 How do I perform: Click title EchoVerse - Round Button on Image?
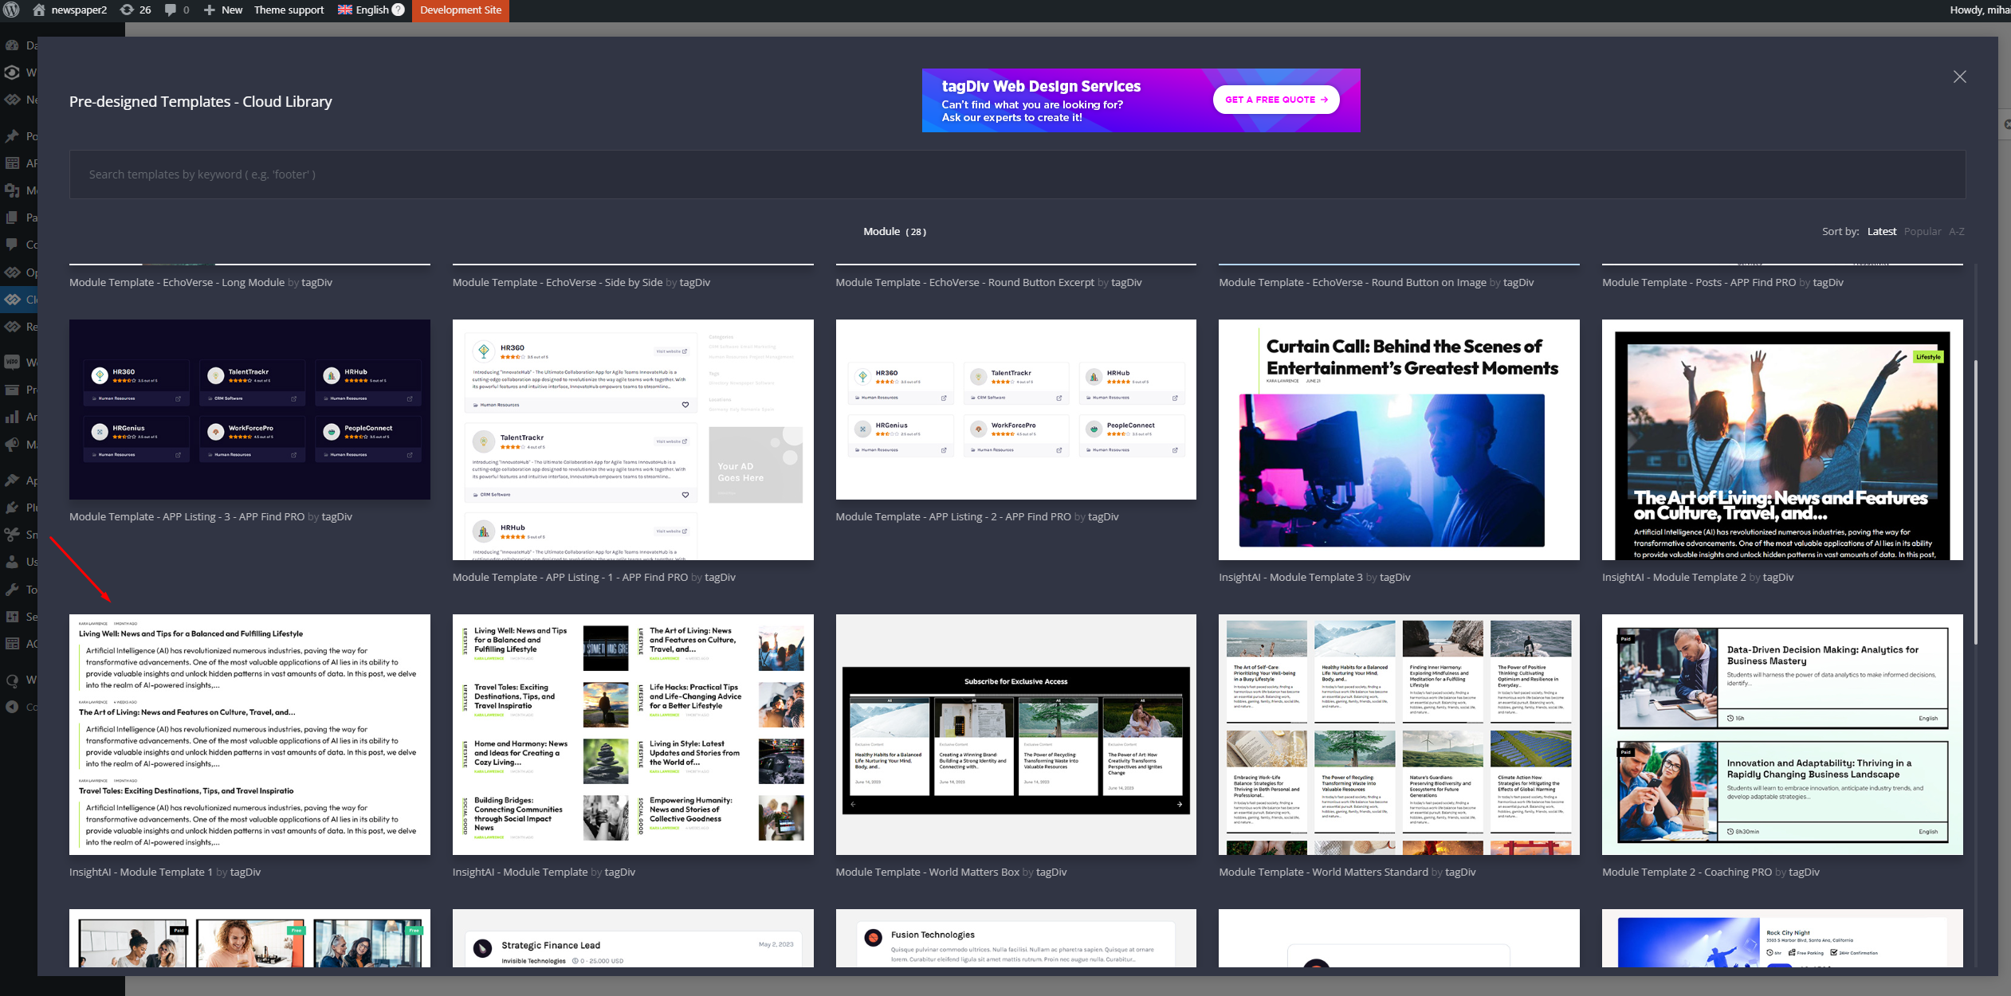1353,283
